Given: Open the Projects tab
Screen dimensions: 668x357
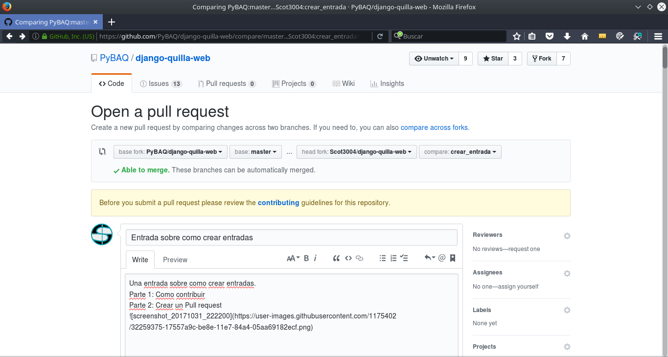Looking at the screenshot, I should (294, 84).
